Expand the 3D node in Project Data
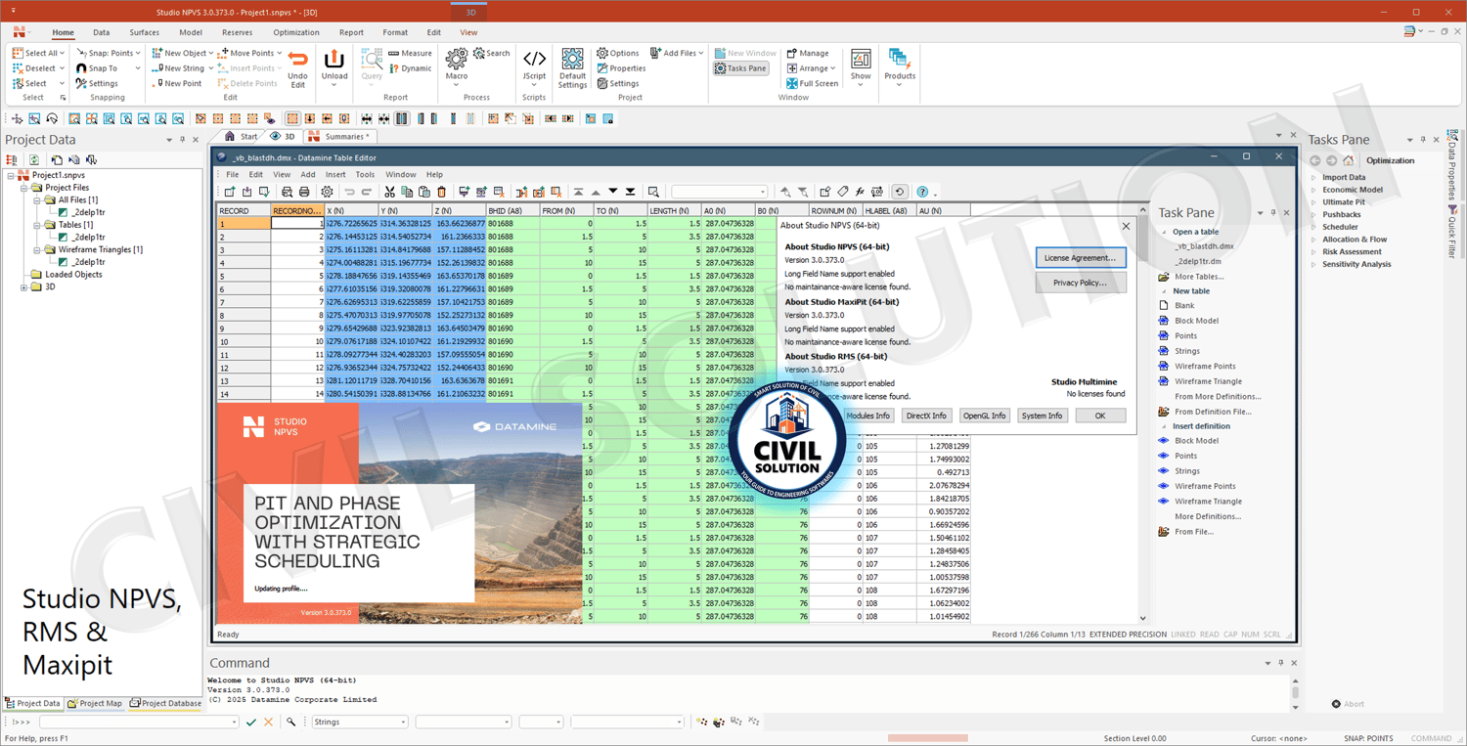 point(24,287)
